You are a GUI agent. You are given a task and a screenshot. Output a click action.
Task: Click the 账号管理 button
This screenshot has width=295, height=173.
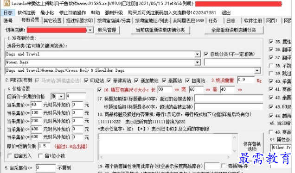(x=107, y=30)
